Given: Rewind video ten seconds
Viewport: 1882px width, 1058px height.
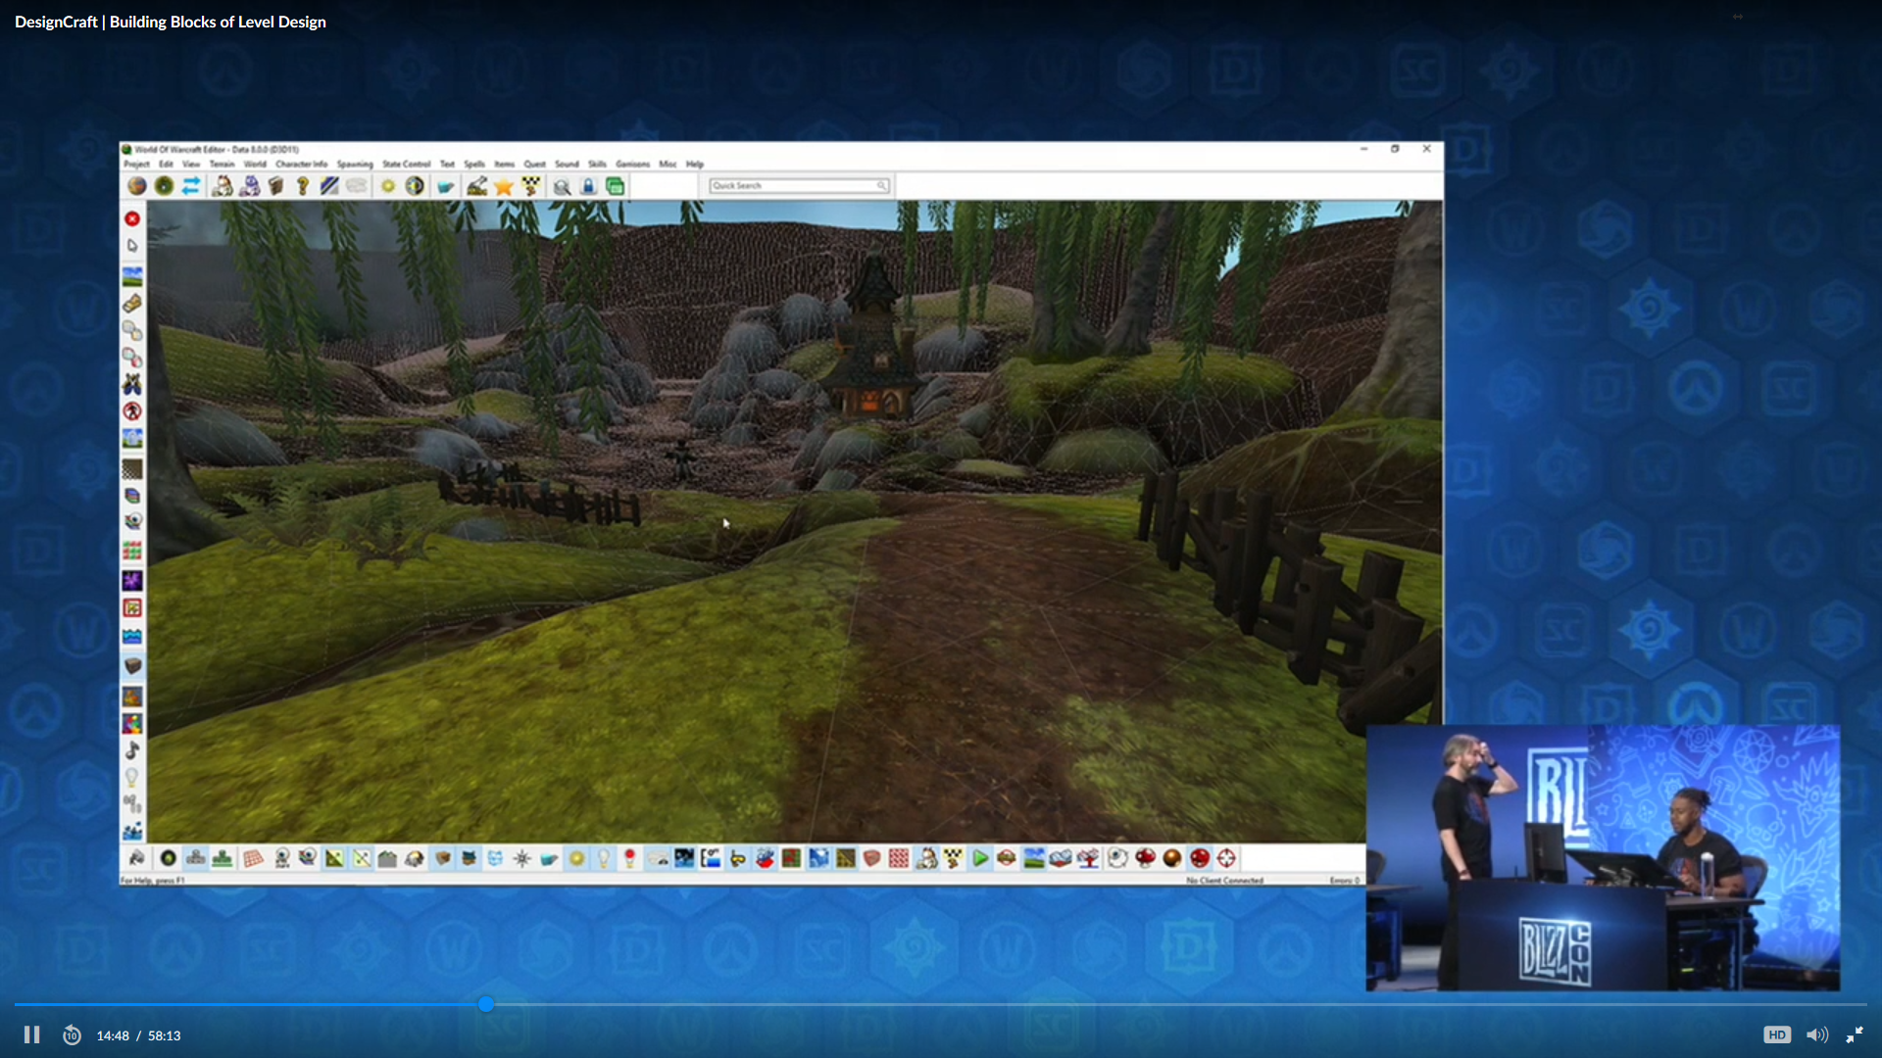Looking at the screenshot, I should click(72, 1035).
